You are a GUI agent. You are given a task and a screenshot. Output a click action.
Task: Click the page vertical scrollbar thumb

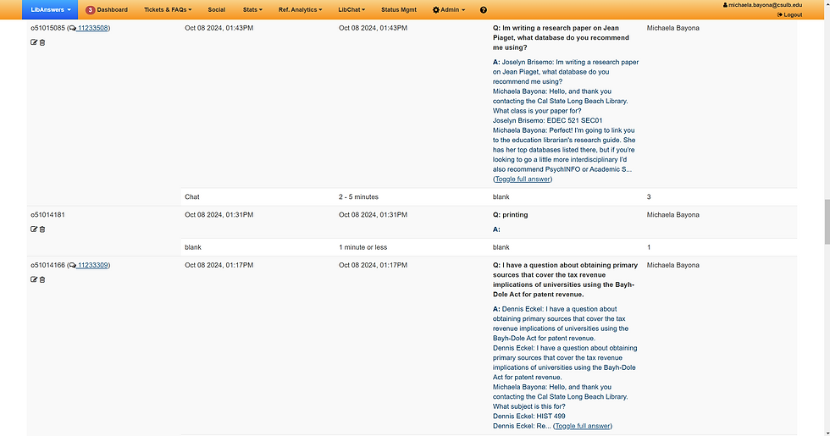[x=827, y=221]
